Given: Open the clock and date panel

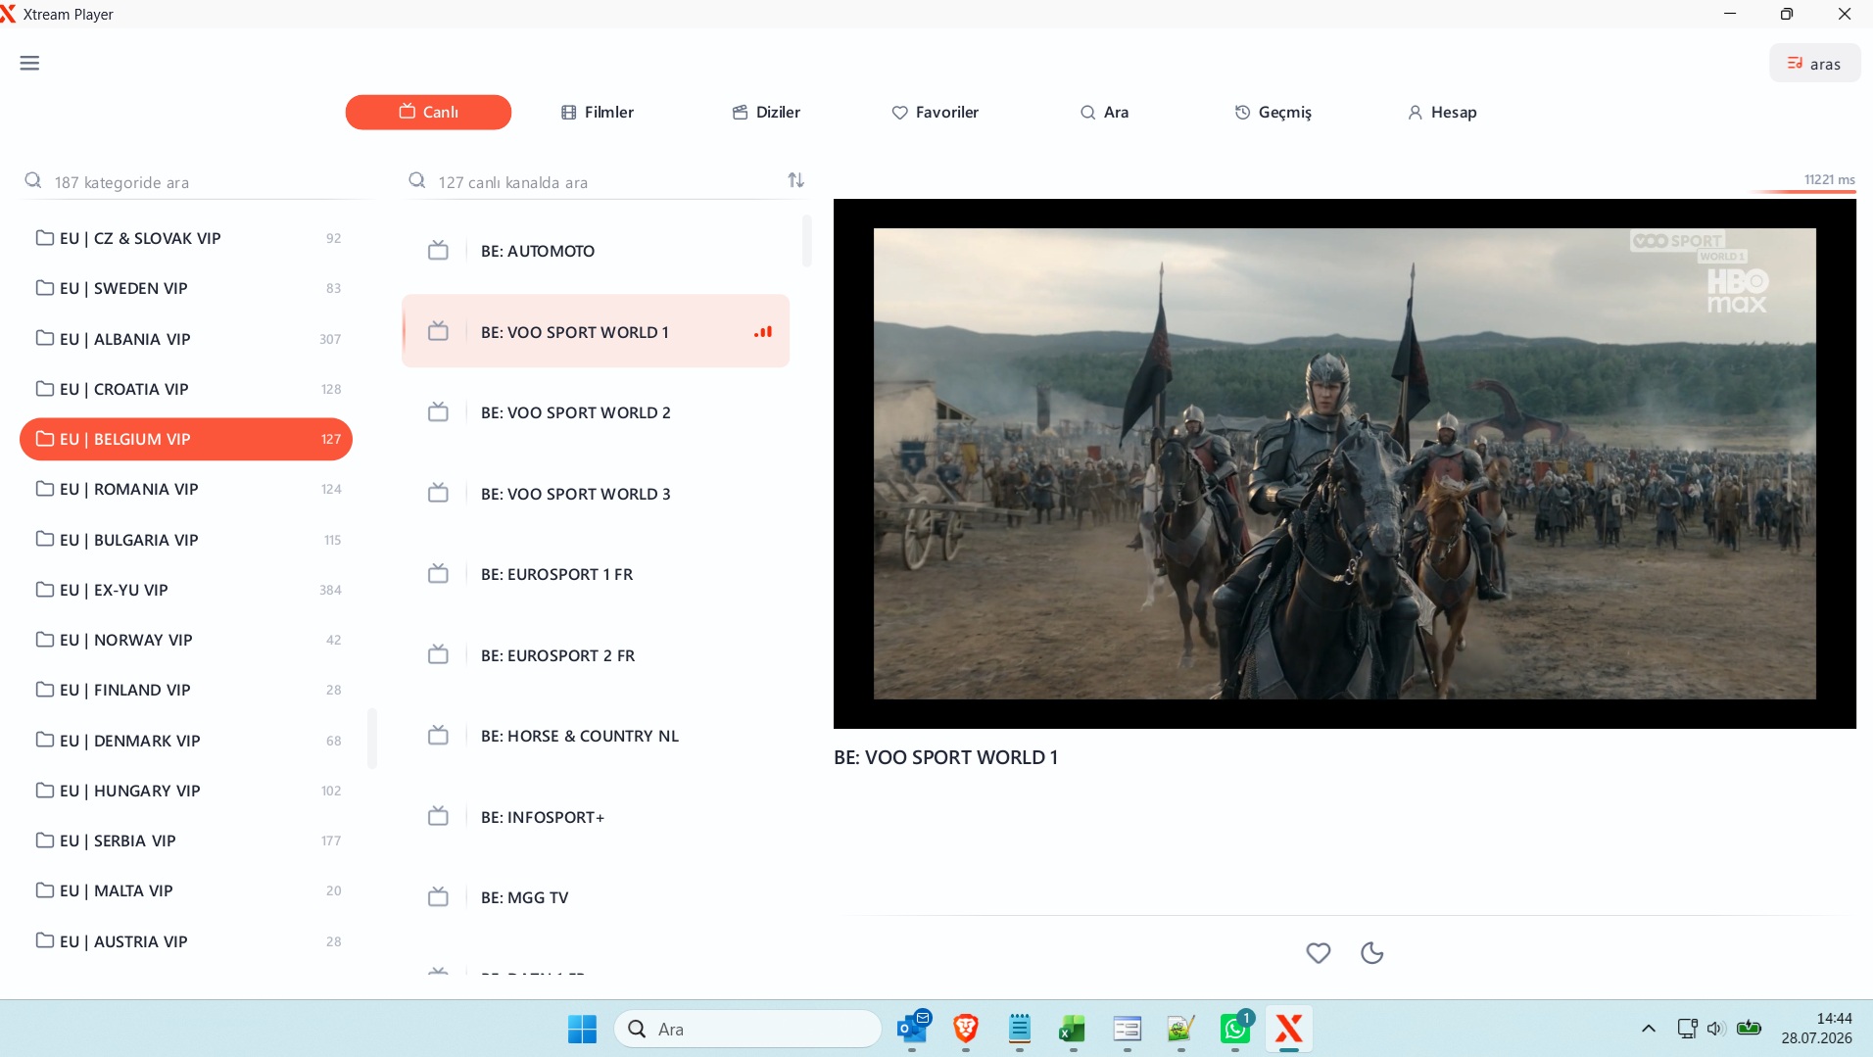Looking at the screenshot, I should click(x=1816, y=1029).
